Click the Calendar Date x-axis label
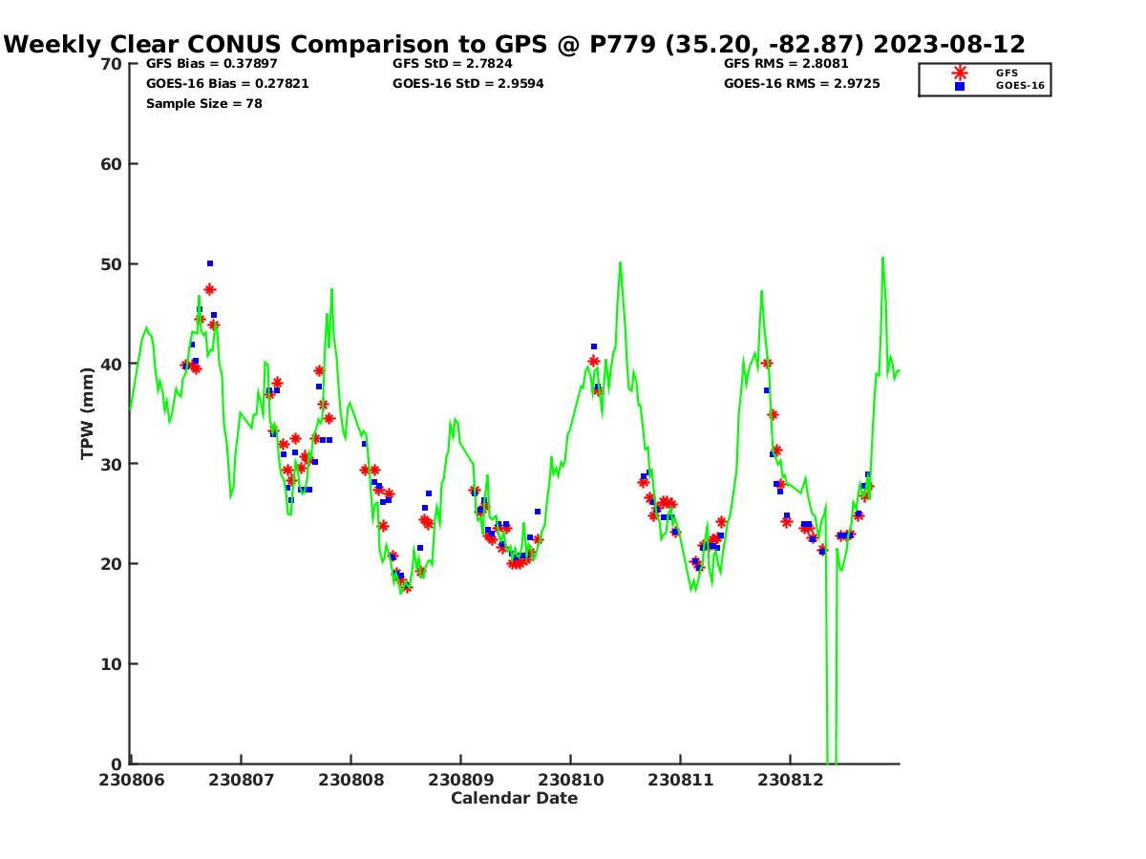 [x=514, y=798]
